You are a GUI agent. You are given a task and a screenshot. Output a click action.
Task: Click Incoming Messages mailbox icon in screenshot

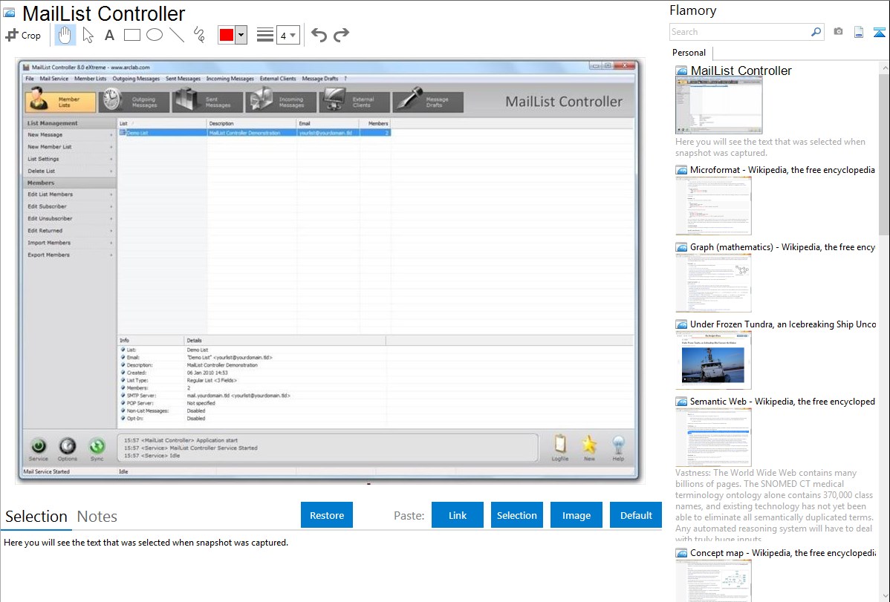[261, 100]
